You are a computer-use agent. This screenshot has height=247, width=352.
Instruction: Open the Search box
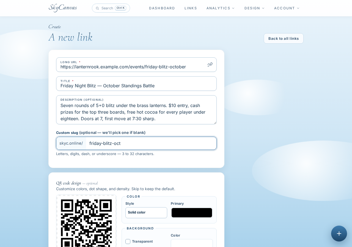point(111,8)
